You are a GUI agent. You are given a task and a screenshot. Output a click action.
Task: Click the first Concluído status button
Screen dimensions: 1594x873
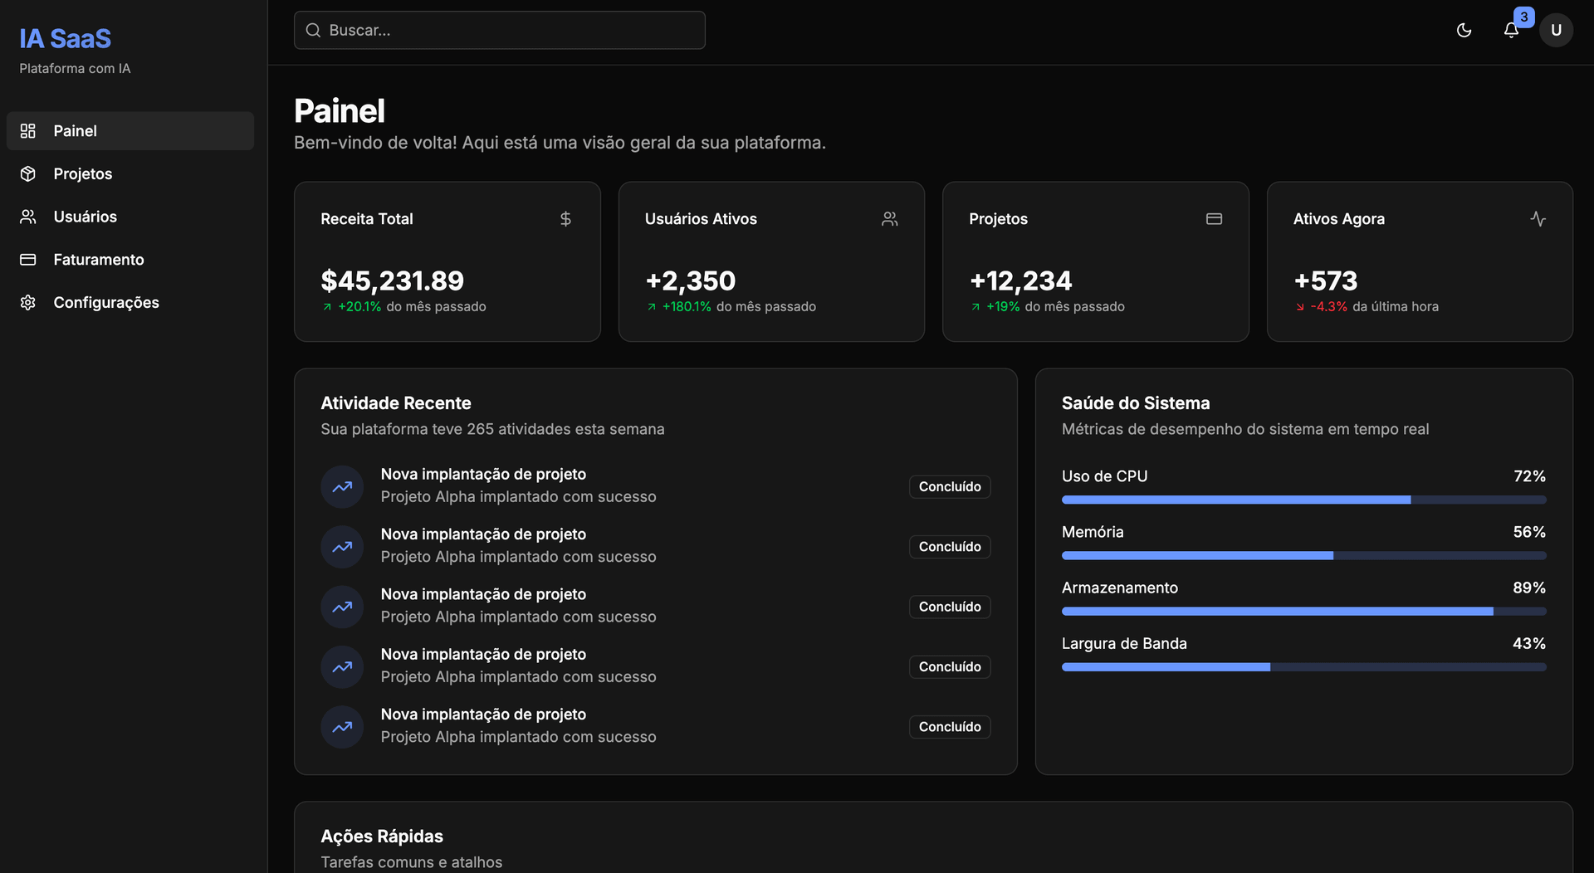coord(949,486)
